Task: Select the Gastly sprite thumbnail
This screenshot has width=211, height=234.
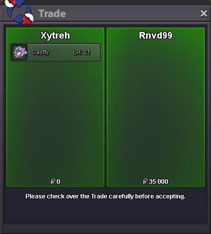Action: (20, 52)
